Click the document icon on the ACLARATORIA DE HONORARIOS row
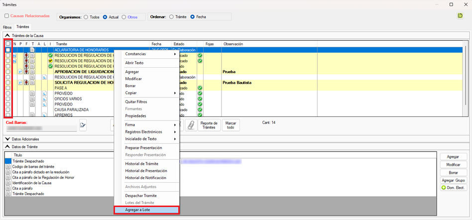The width and height of the screenshot is (472, 220). coord(32,50)
